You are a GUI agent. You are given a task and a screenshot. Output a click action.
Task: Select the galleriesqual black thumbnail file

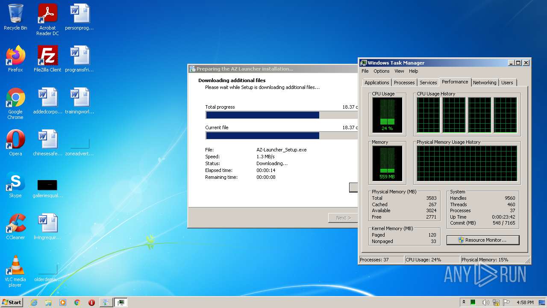(x=47, y=187)
